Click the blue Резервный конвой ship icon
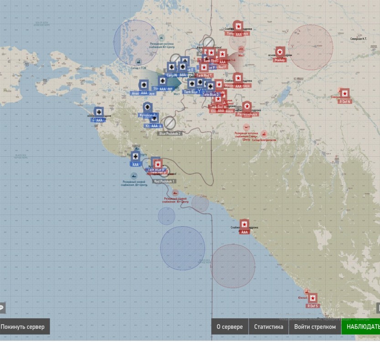The height and width of the screenshot is (342, 380). [134, 176]
